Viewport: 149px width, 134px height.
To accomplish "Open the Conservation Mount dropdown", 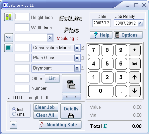I will pyautogui.click(x=77, y=48).
